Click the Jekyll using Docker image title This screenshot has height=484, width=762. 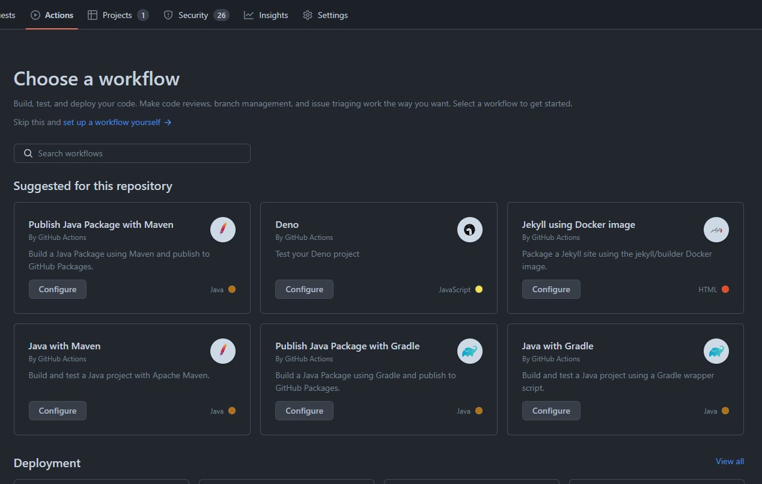pyautogui.click(x=579, y=224)
